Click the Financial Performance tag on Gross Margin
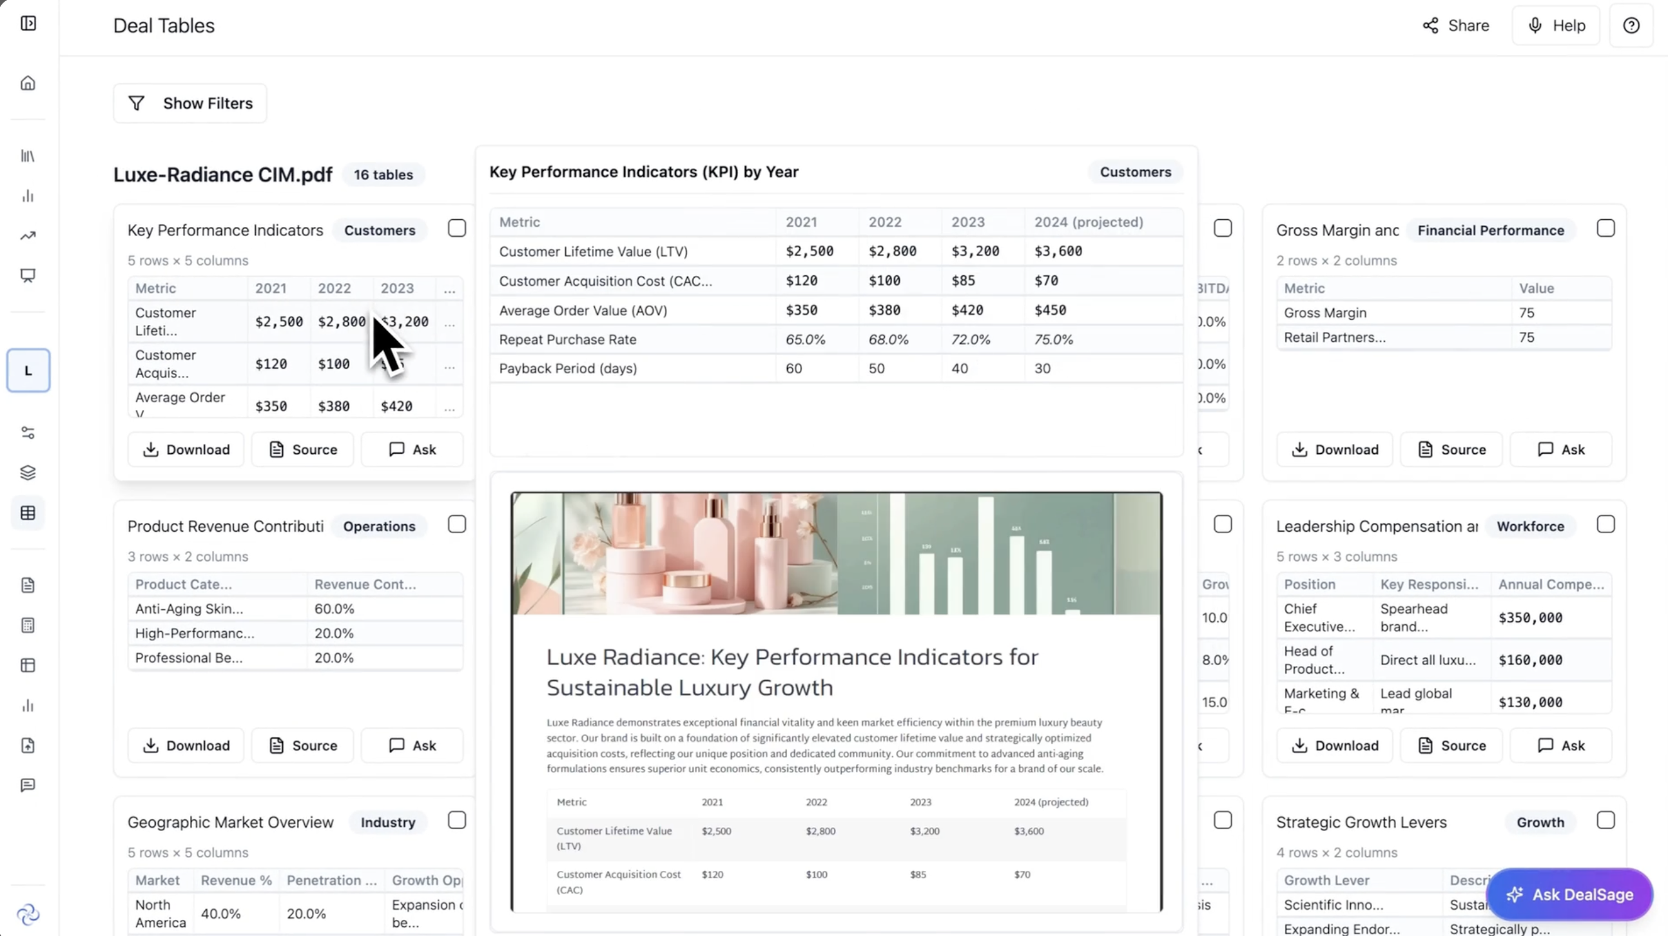The image size is (1668, 936). click(x=1491, y=230)
